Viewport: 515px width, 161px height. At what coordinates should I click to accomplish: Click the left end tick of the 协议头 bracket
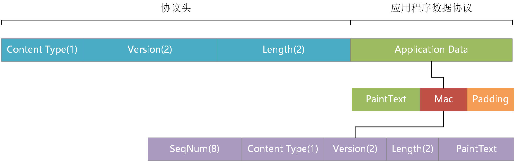tap(2, 23)
